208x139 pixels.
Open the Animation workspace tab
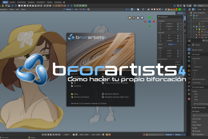point(41,2)
